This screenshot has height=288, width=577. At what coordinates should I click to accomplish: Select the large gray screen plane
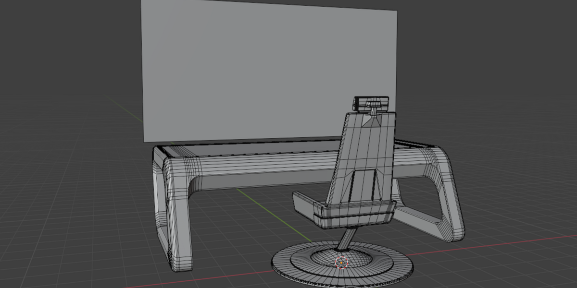(x=269, y=72)
